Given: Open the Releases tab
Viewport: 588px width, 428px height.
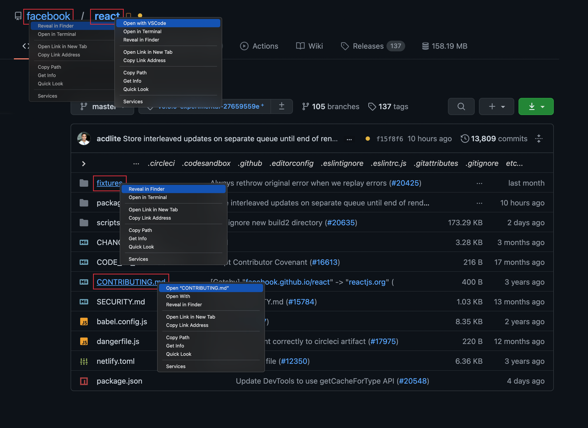Looking at the screenshot, I should click(x=373, y=46).
